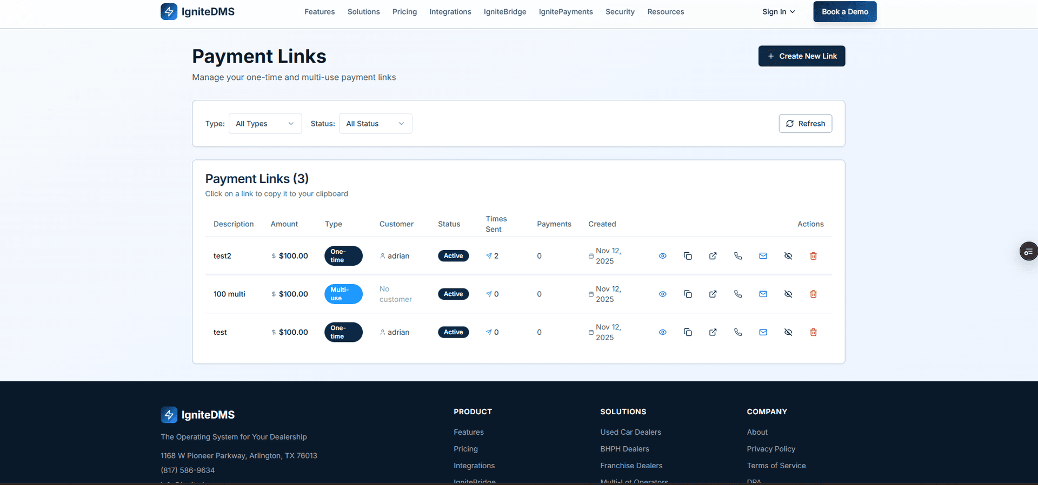Open the All Status dropdown
The height and width of the screenshot is (485, 1038).
coord(375,124)
